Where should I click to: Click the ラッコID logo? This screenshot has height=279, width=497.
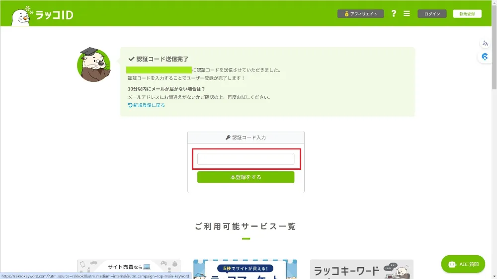(x=42, y=15)
